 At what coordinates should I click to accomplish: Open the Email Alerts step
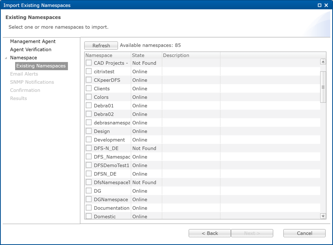24,74
